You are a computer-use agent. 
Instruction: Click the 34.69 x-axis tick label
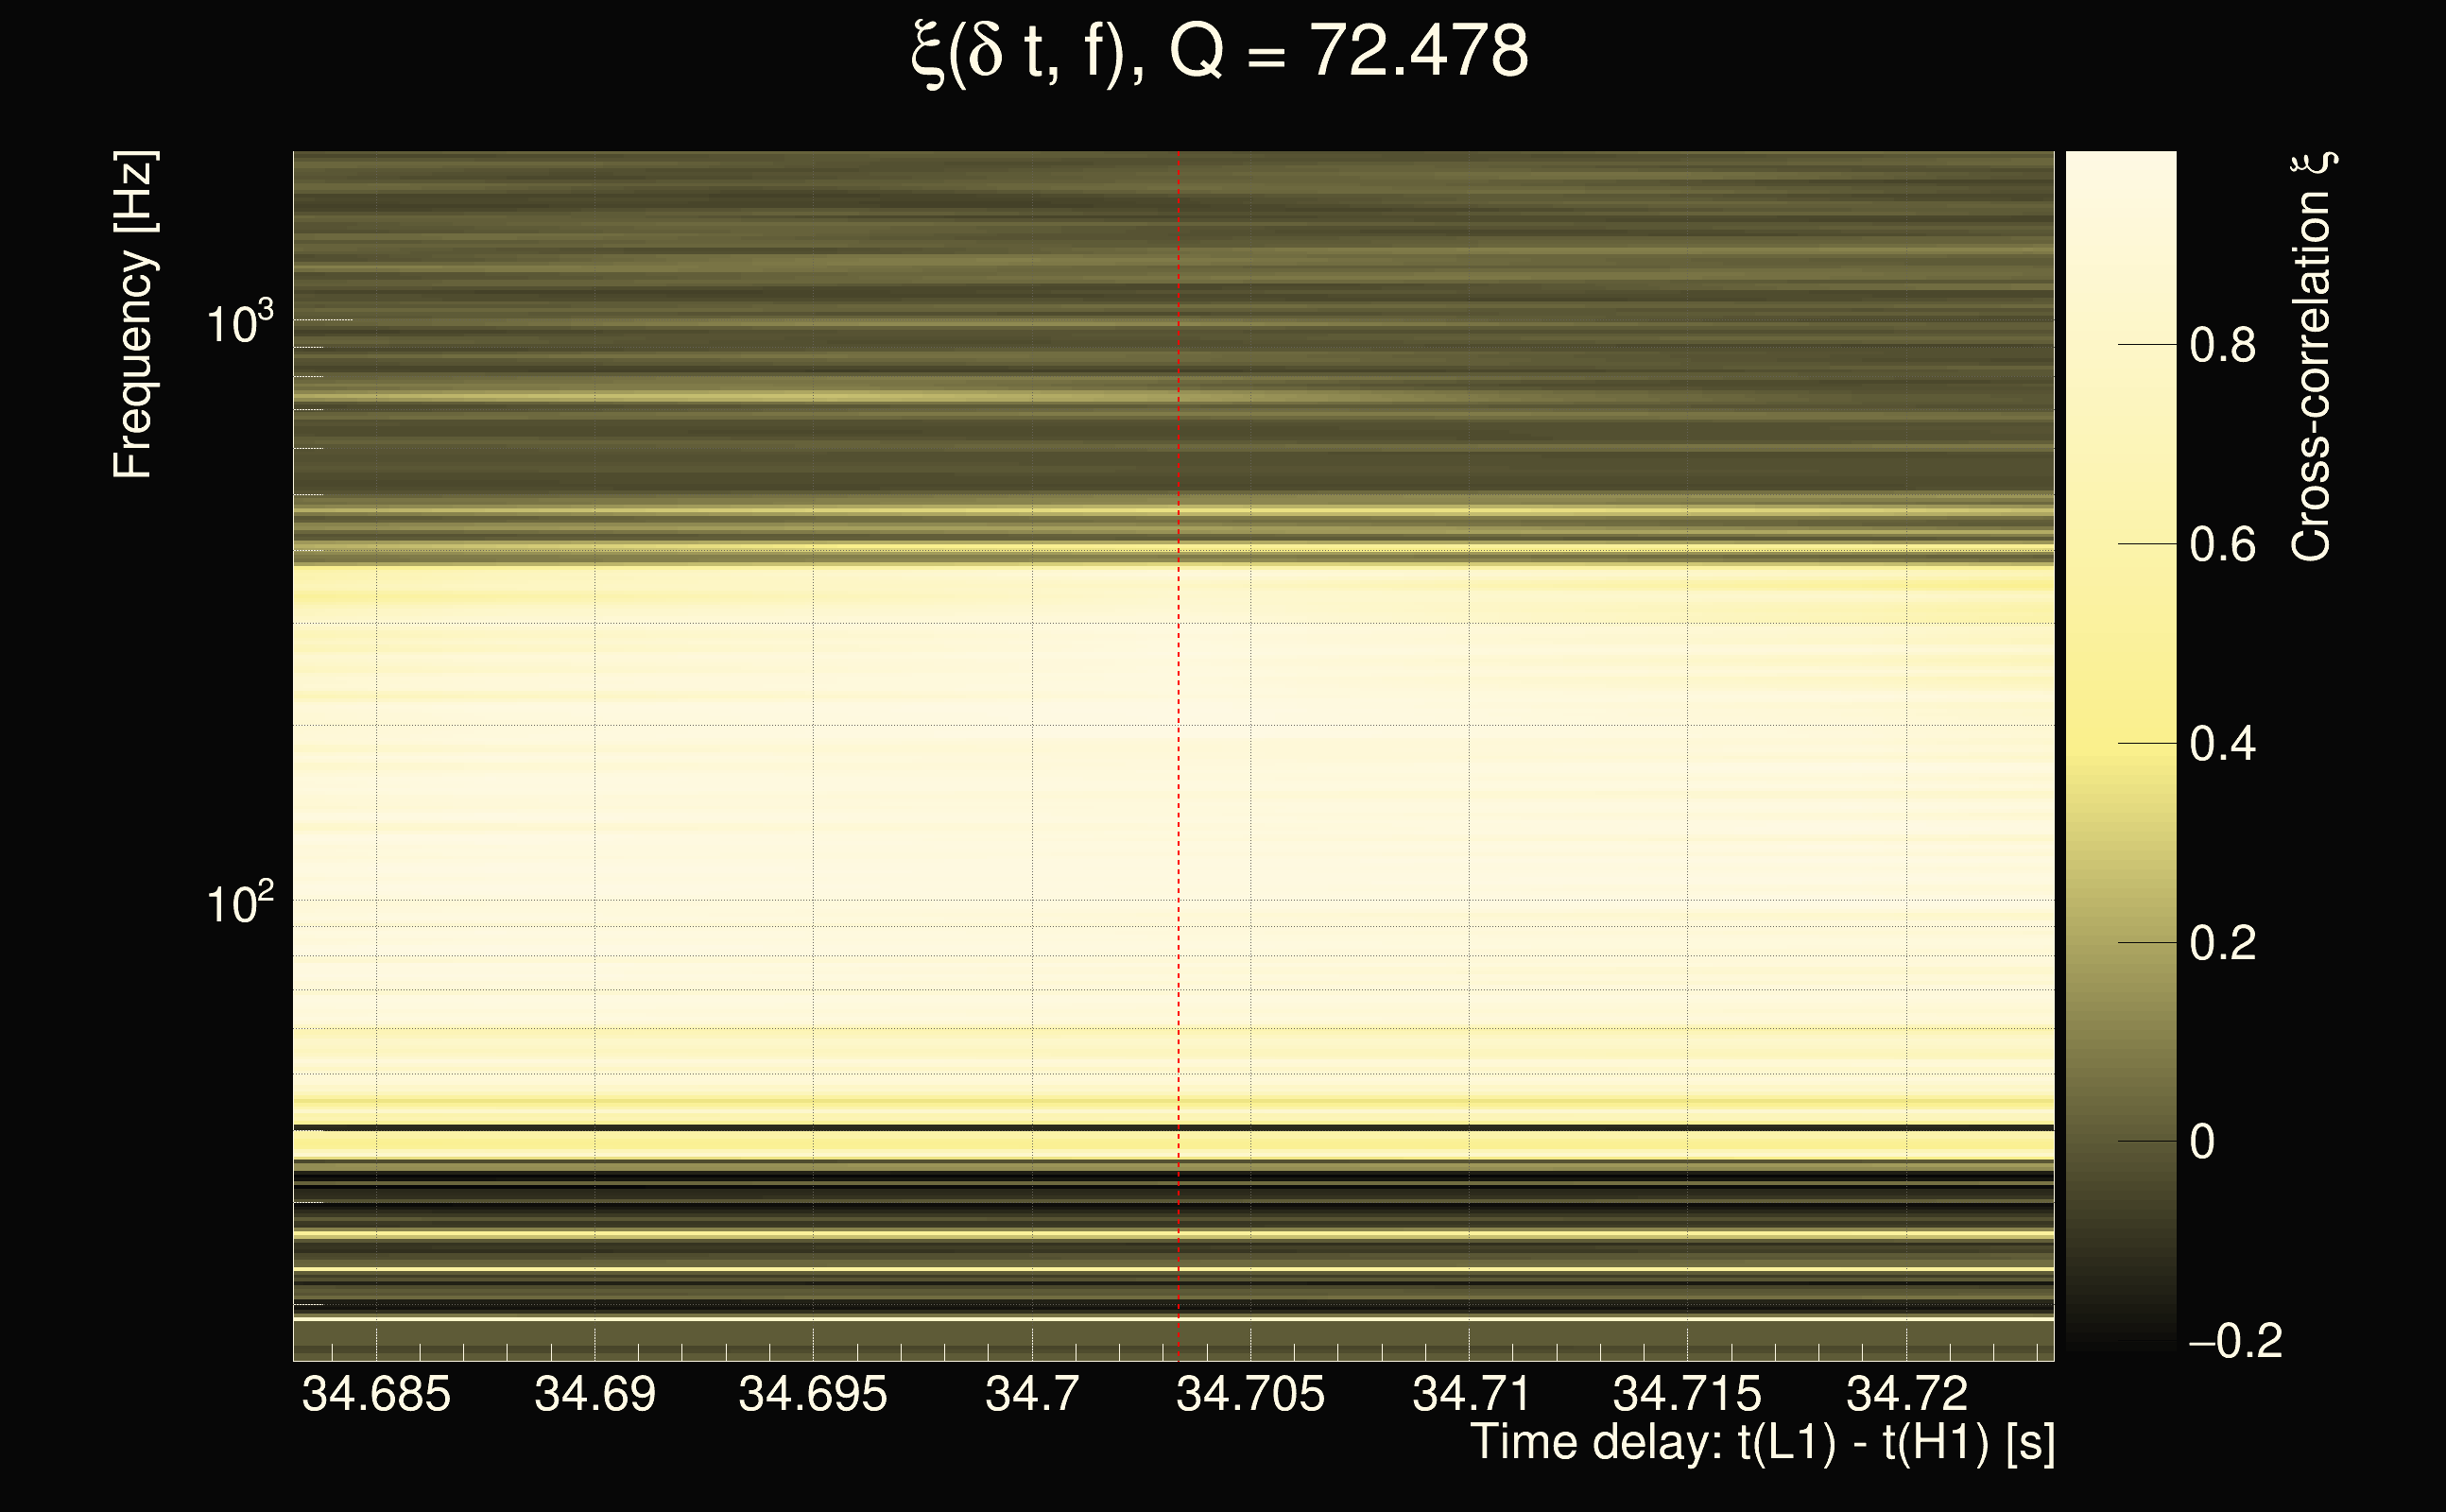[x=595, y=1394]
